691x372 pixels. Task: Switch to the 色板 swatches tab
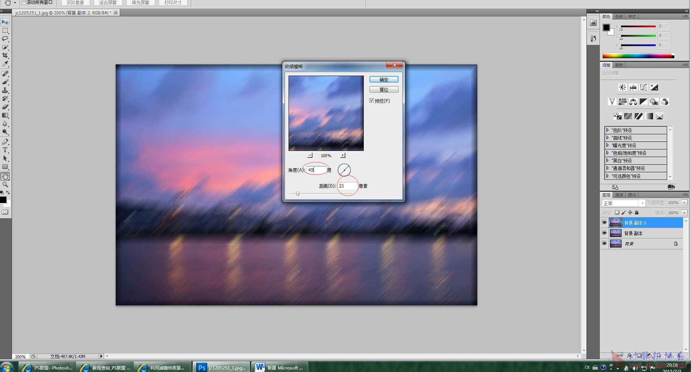click(x=619, y=17)
